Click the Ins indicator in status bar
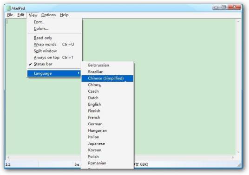 [x=77, y=164]
